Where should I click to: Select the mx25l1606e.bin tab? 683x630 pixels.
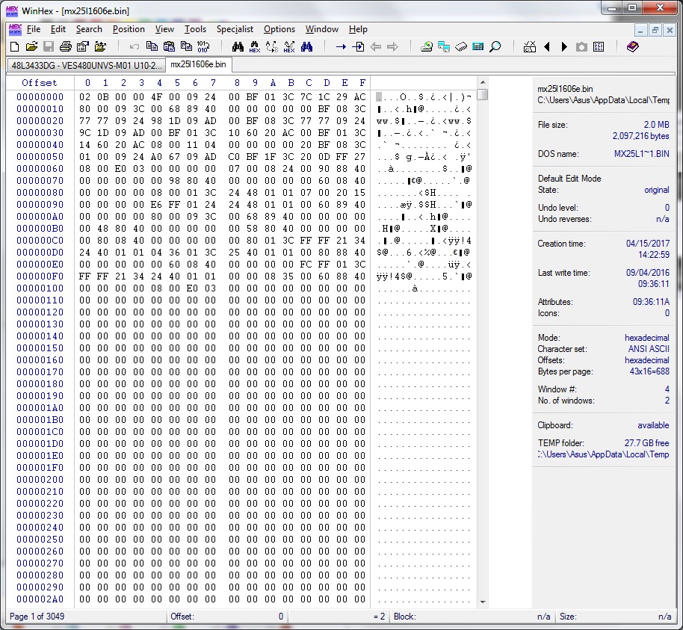pyautogui.click(x=198, y=65)
